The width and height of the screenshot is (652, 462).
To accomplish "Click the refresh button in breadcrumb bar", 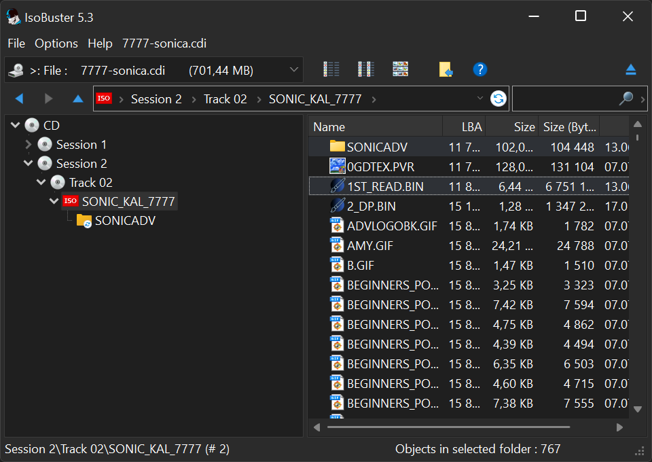I will [499, 99].
